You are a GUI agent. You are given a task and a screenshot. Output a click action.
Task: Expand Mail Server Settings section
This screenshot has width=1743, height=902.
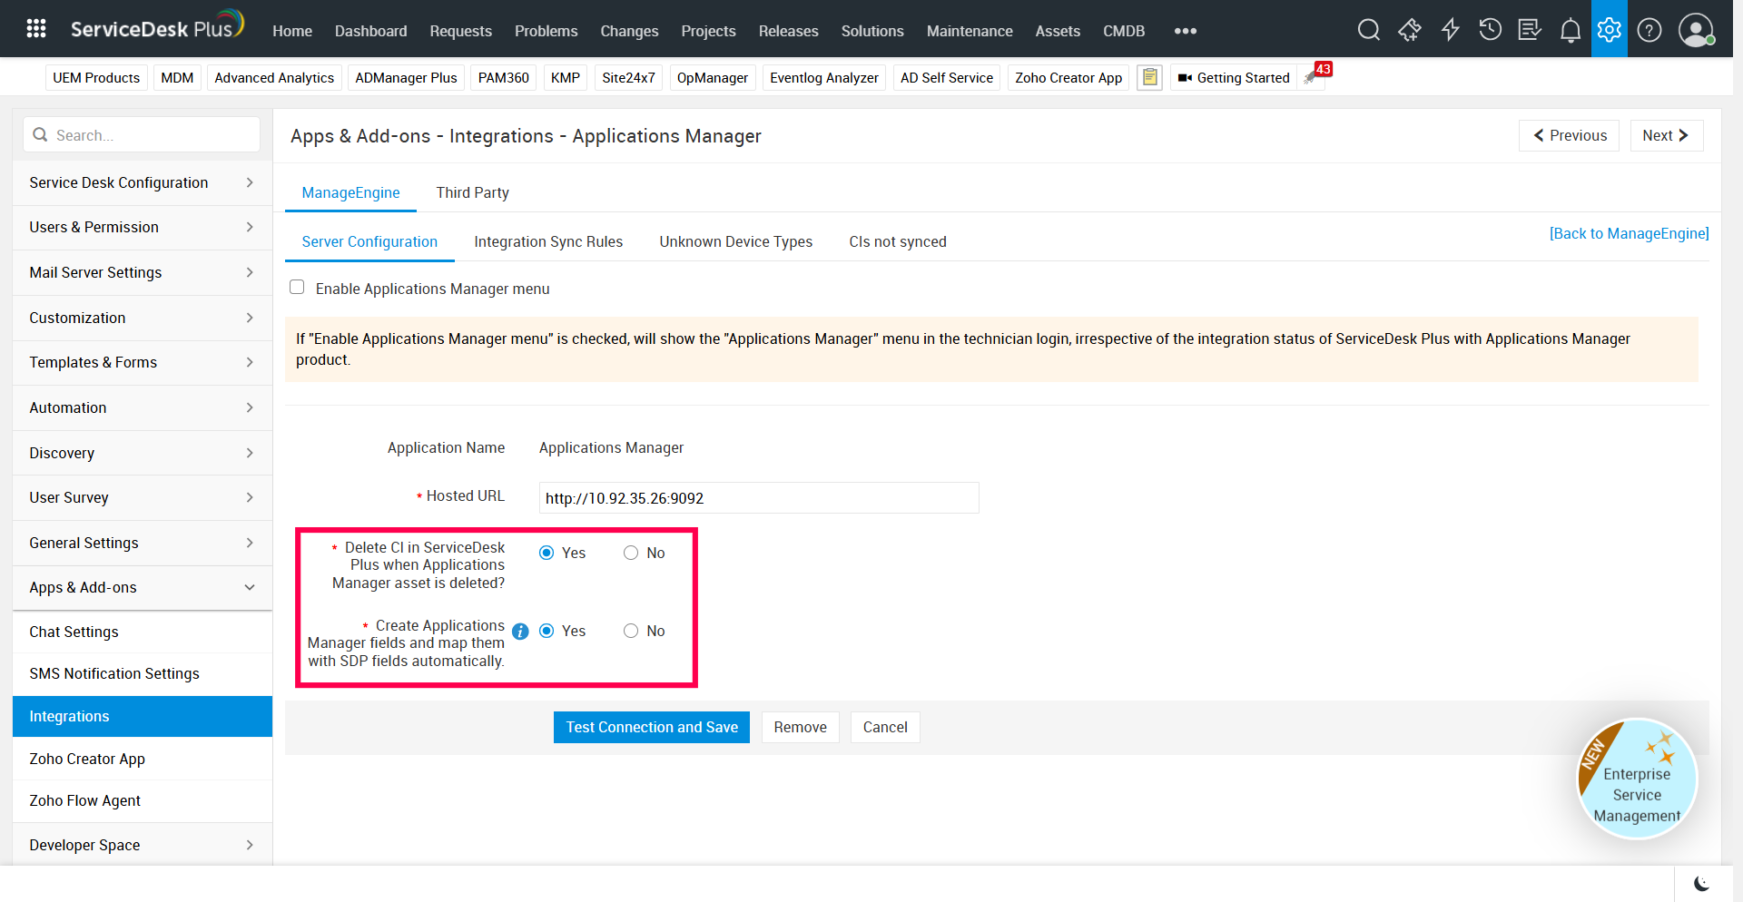143,272
